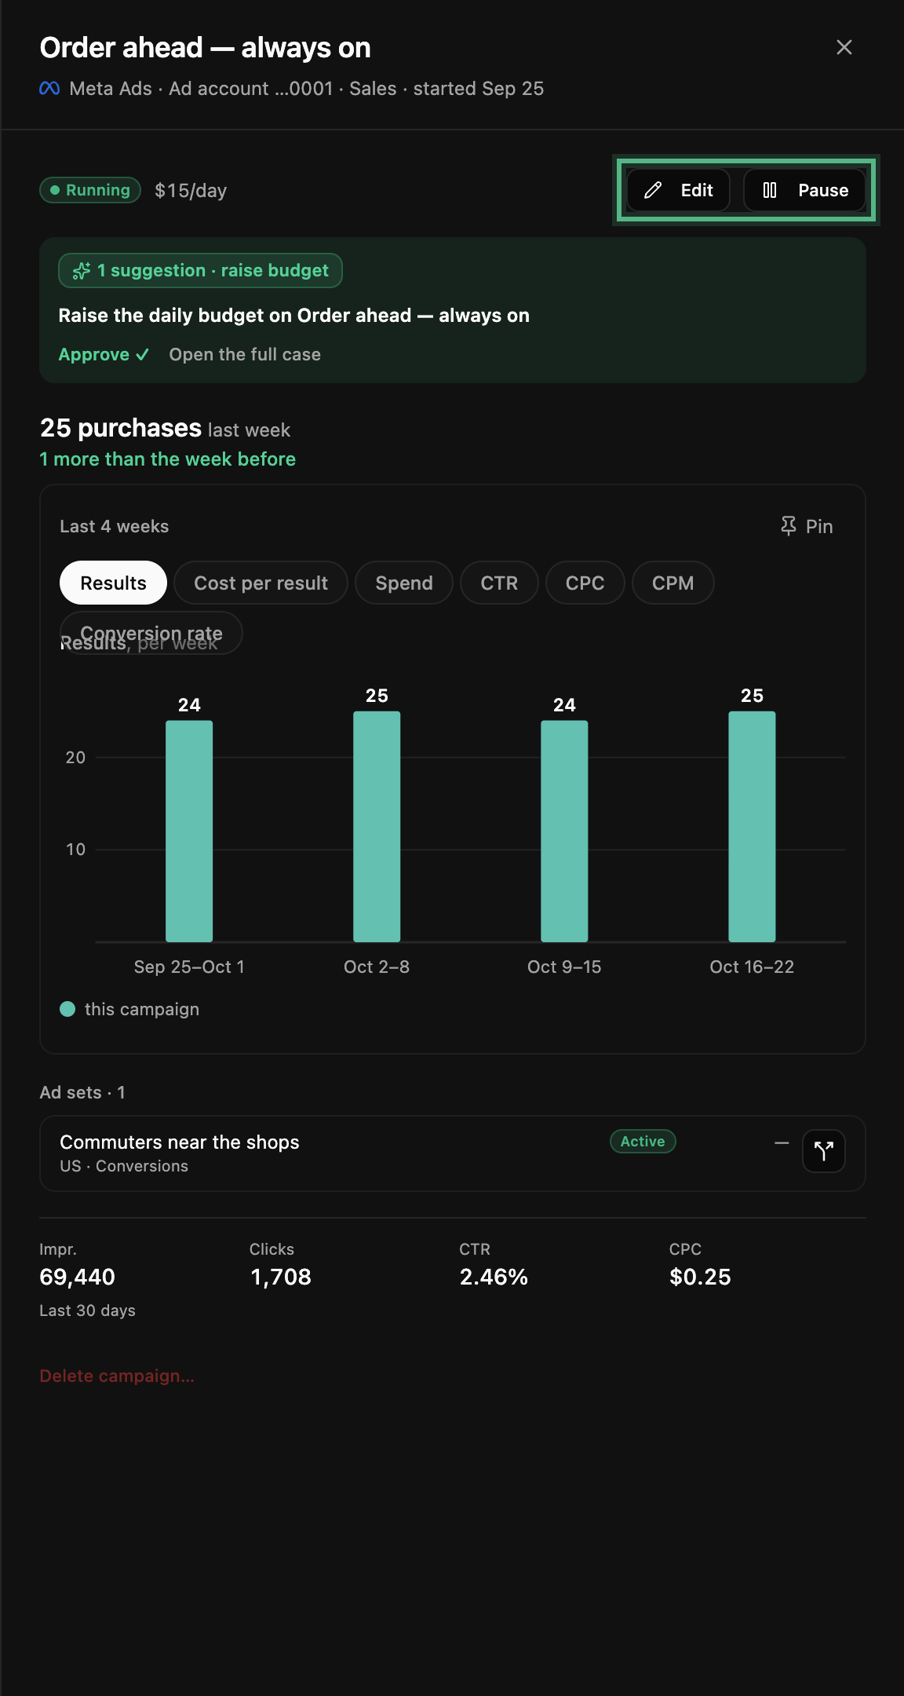Click the Oct 2–8 bar
The width and height of the screenshot is (904, 1696).
pyautogui.click(x=377, y=826)
